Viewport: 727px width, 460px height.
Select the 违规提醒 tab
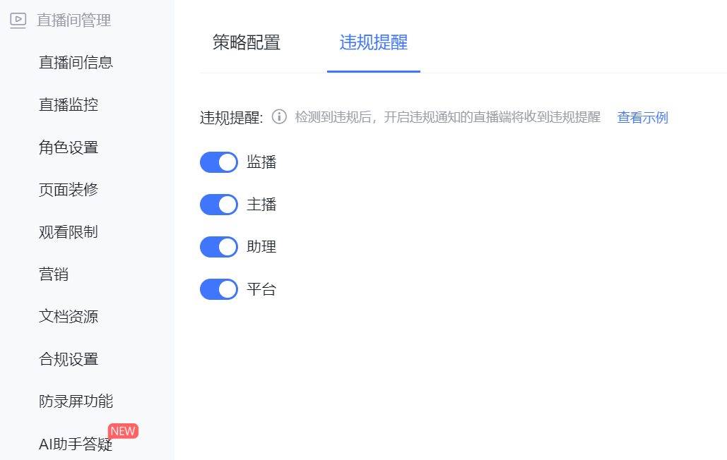[x=373, y=42]
